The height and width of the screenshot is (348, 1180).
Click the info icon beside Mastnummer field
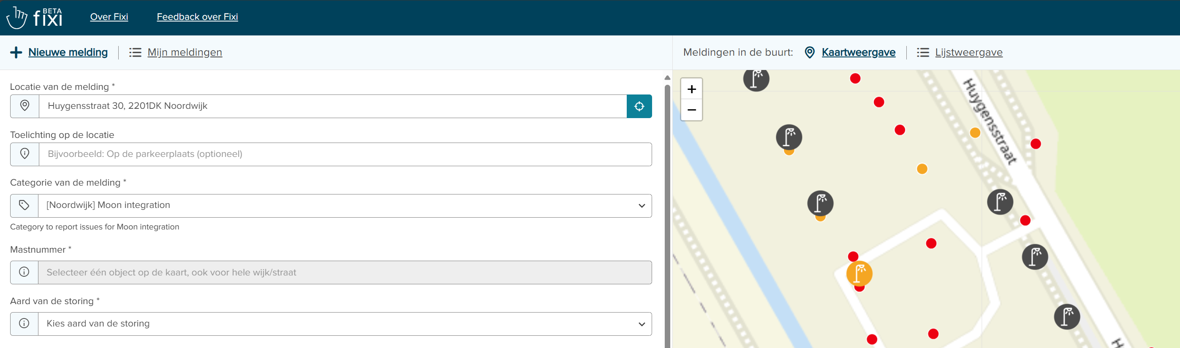(24, 272)
